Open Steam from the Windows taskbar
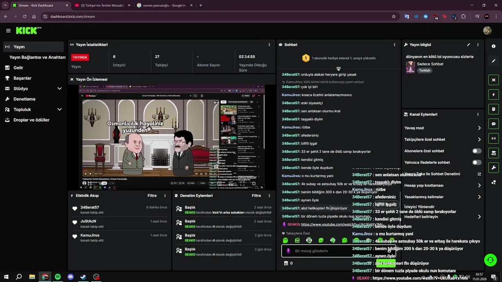The height and width of the screenshot is (282, 502). click(84, 277)
